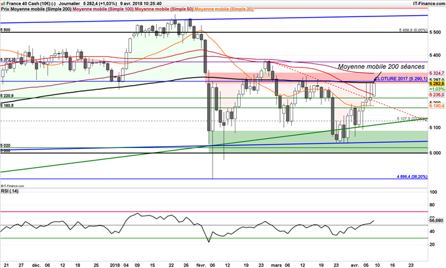Click the left-side level label "5 180,5"
The height and width of the screenshot is (268, 446).
point(7,105)
